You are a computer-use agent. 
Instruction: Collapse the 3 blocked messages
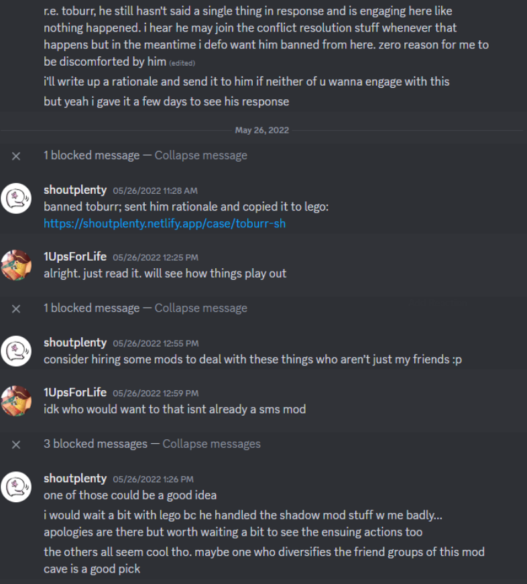(x=211, y=444)
